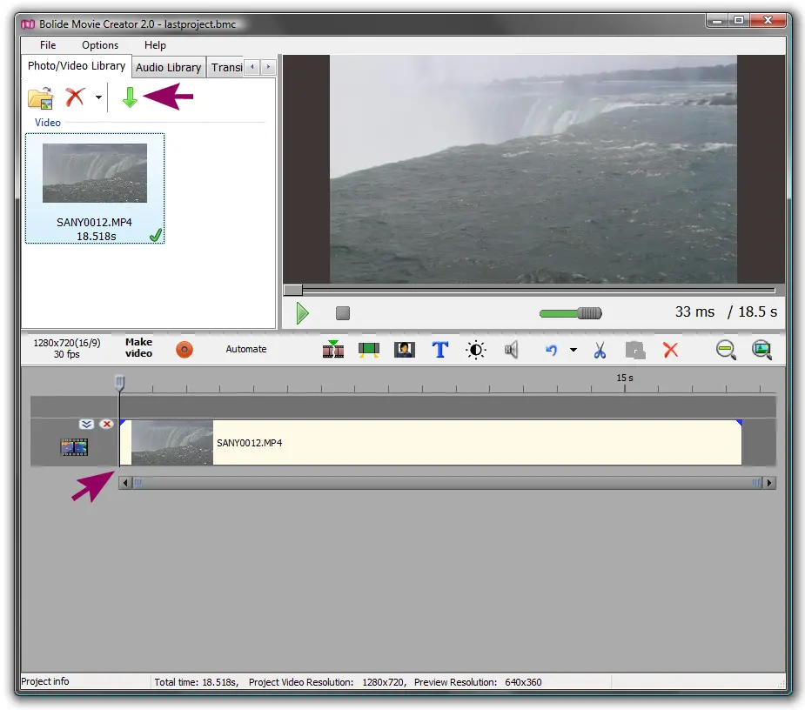The image size is (805, 710).
Task: Collapse track using double chevron button
Action: [x=86, y=425]
